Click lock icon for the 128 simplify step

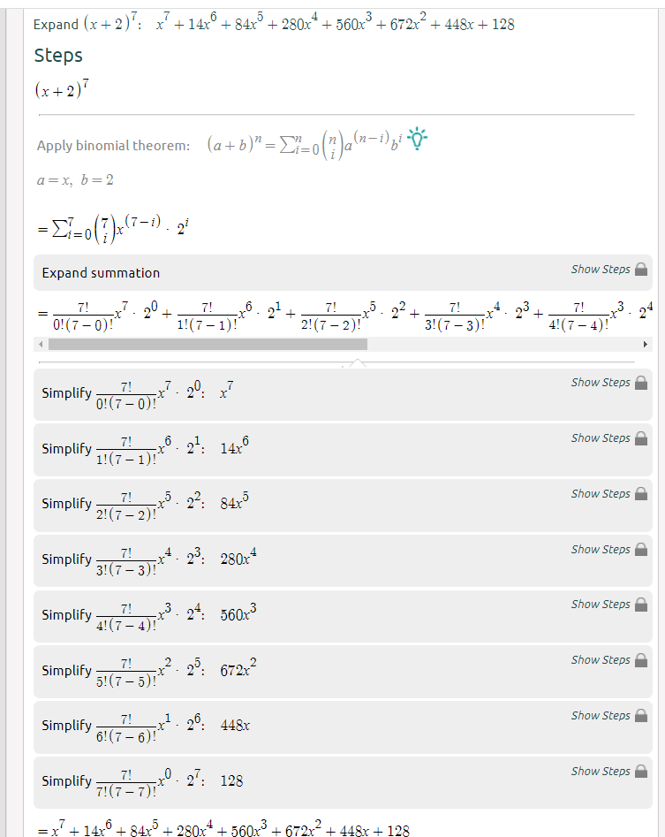(x=641, y=772)
